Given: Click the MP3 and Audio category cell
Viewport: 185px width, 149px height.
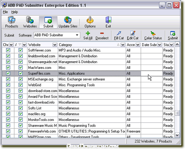Looking at the screenshot, I should [x=92, y=50].
